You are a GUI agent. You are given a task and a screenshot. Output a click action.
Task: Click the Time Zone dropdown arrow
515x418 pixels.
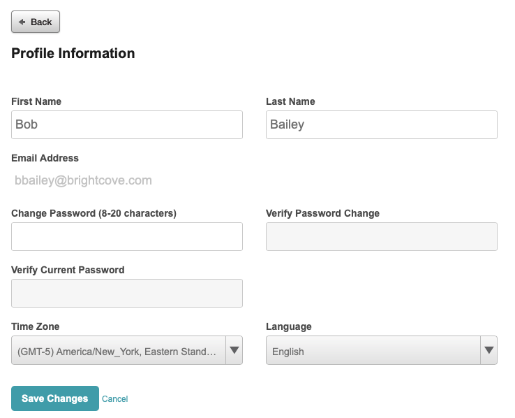point(234,350)
